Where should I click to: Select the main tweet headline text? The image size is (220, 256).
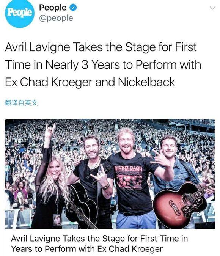point(103,64)
